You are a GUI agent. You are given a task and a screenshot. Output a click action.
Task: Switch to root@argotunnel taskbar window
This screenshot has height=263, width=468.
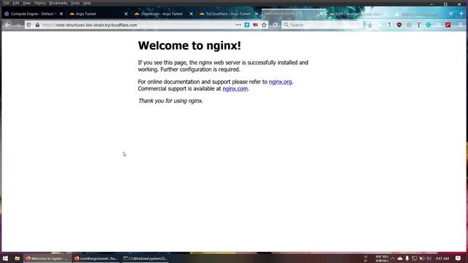96,258
